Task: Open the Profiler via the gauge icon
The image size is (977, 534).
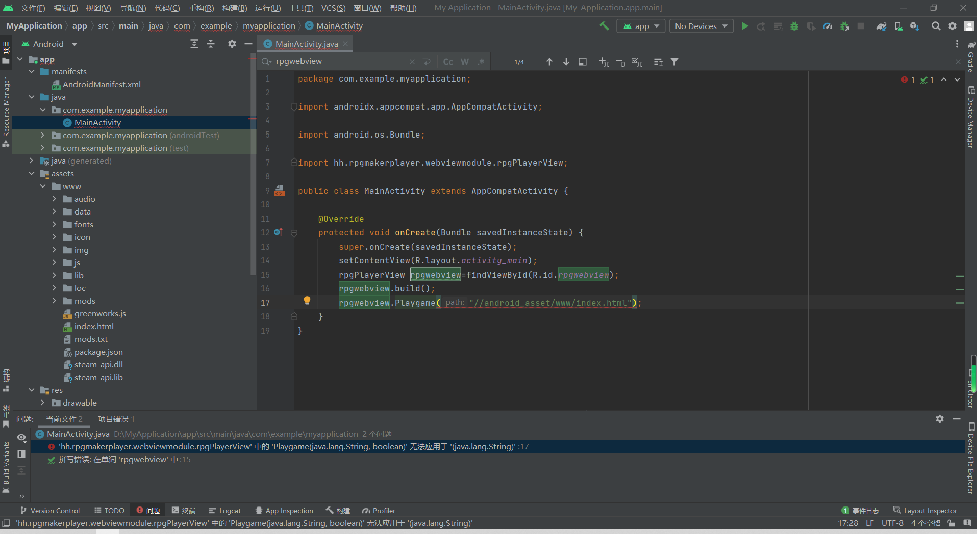Action: pyautogui.click(x=828, y=26)
